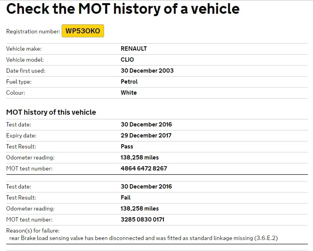
Task: Click the fuel type value Petrol
Action: pos(129,82)
